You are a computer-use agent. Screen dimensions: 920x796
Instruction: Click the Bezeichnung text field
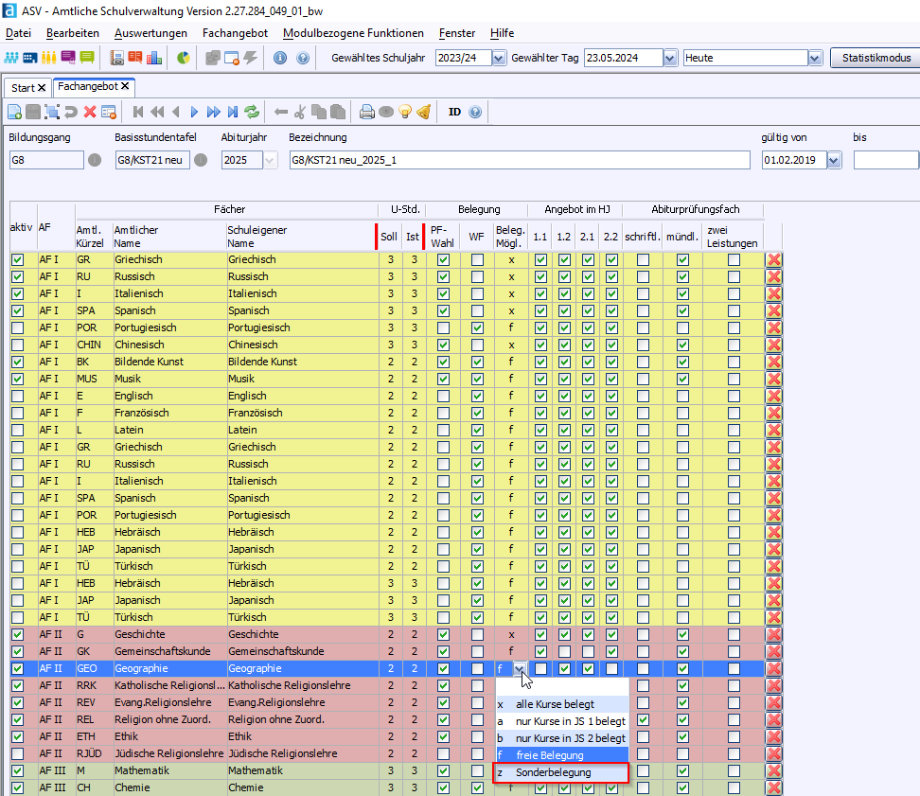coord(520,160)
